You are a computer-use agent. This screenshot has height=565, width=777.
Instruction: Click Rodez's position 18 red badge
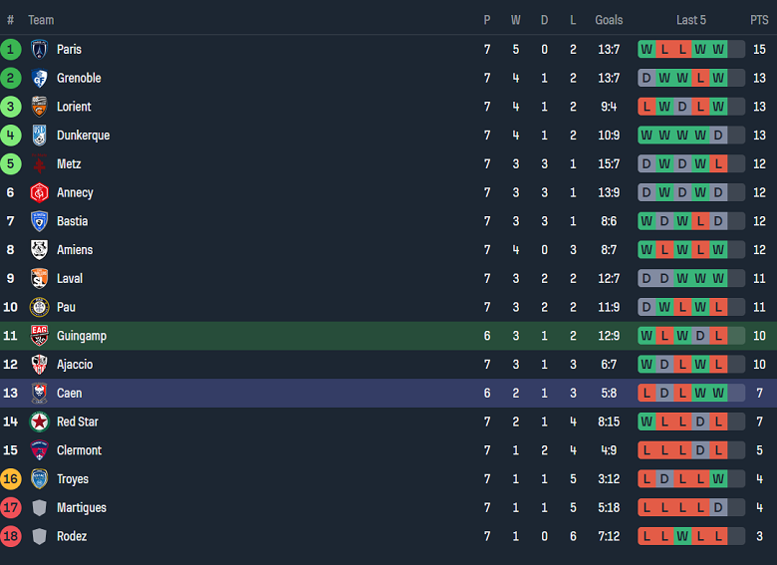[11, 536]
